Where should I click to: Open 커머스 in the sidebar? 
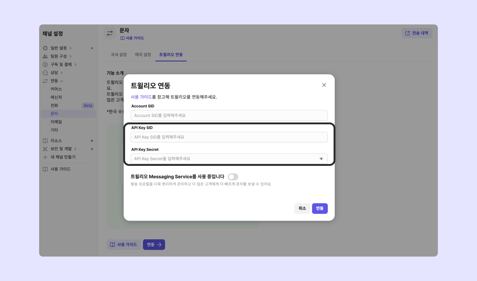click(56, 89)
